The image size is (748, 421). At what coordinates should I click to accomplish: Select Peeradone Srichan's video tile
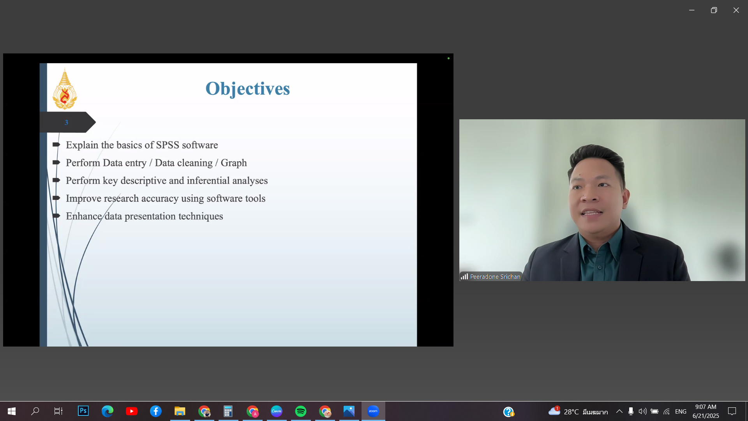click(x=602, y=200)
